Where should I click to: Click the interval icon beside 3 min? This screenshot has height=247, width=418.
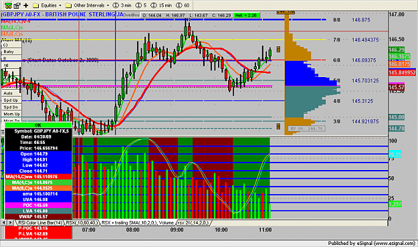116,5
